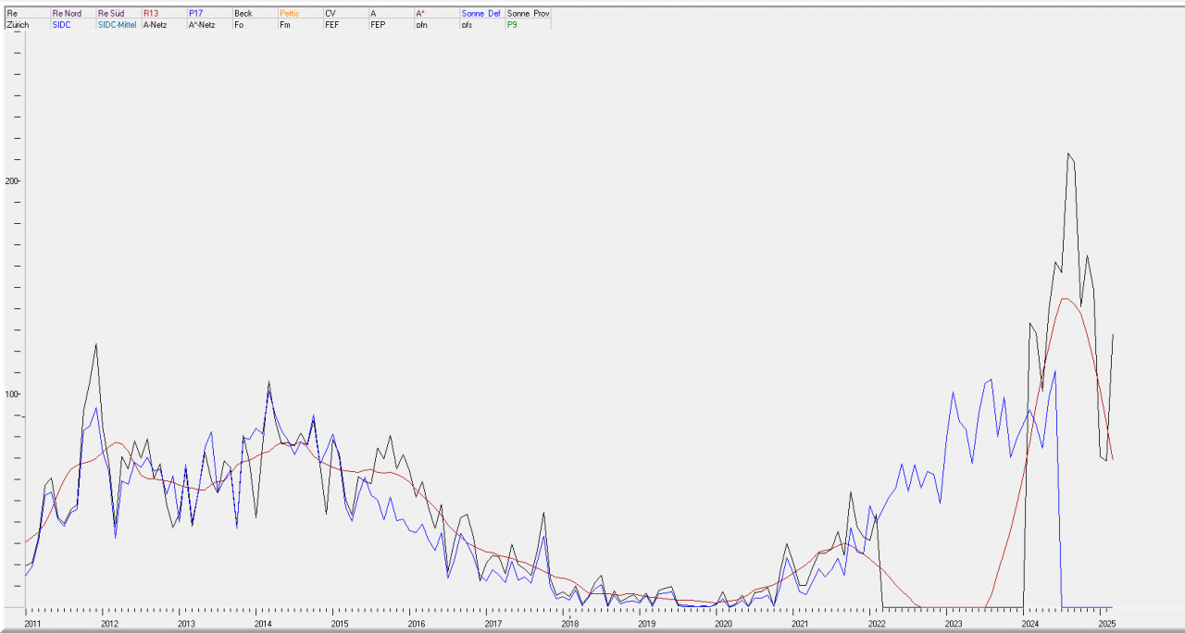Screen dimensions: 1185x634
Task: Click the Beck legend cell
Action: [x=243, y=14]
